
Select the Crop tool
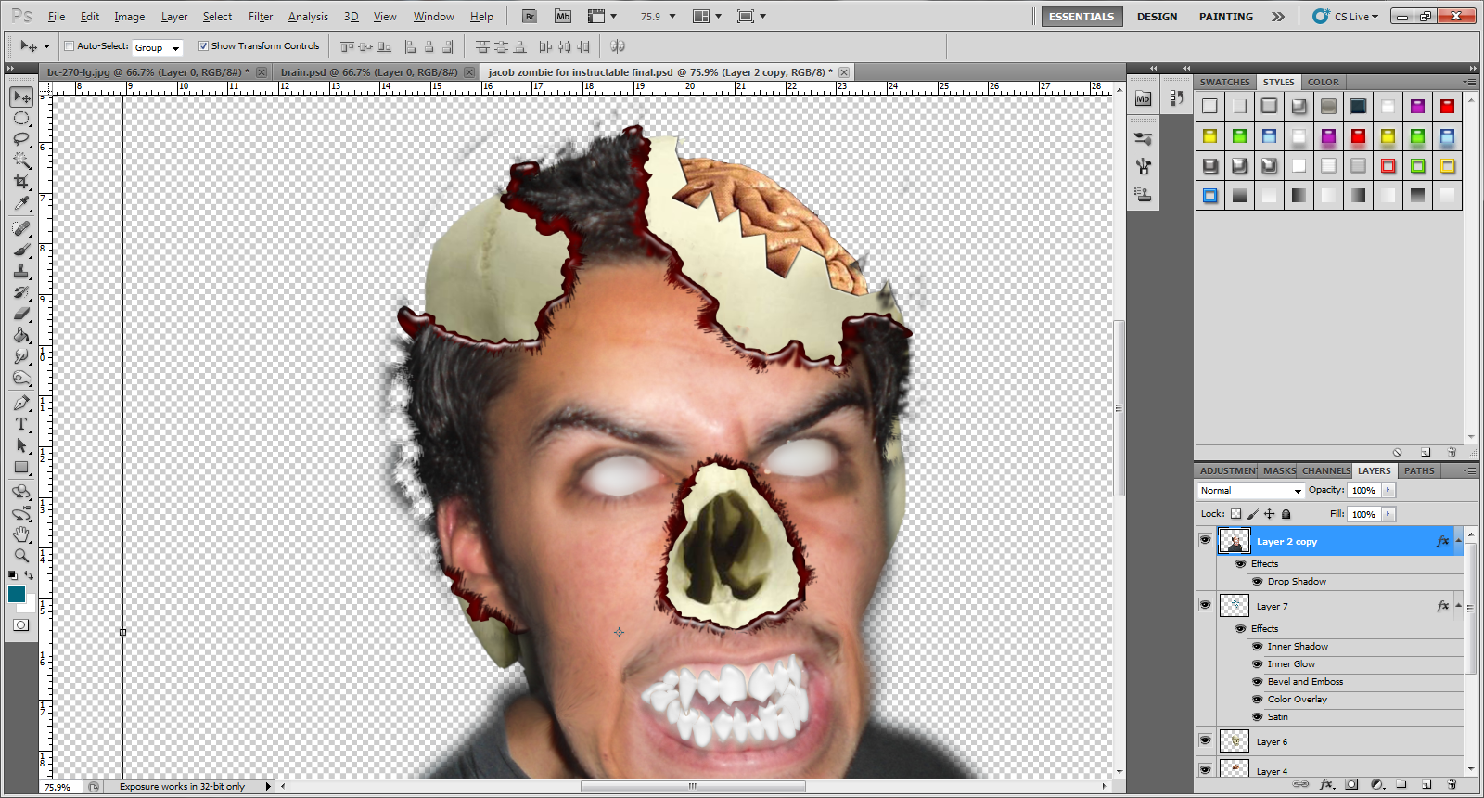(x=21, y=182)
